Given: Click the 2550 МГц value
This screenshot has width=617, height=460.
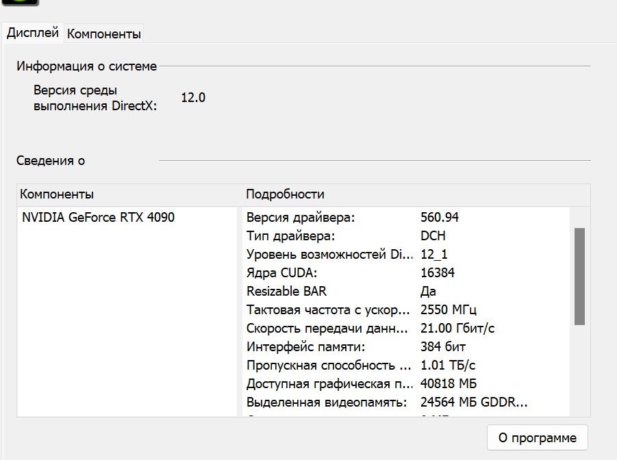Looking at the screenshot, I should pos(449,310).
